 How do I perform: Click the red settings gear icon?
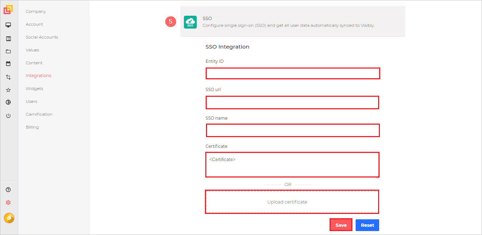pos(8,202)
